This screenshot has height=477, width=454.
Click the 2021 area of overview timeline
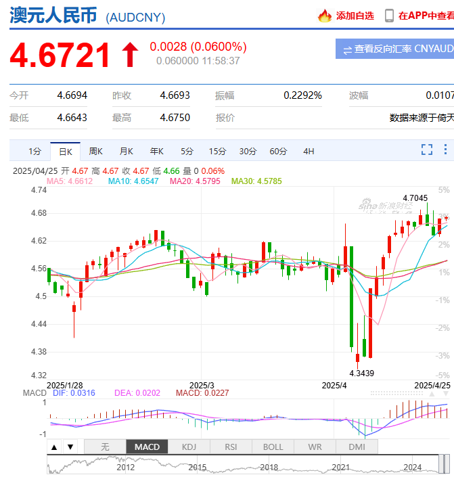(x=341, y=467)
